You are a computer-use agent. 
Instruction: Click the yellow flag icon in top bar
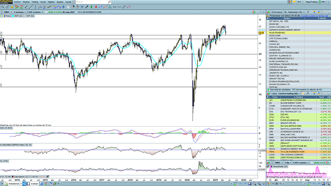294,2
